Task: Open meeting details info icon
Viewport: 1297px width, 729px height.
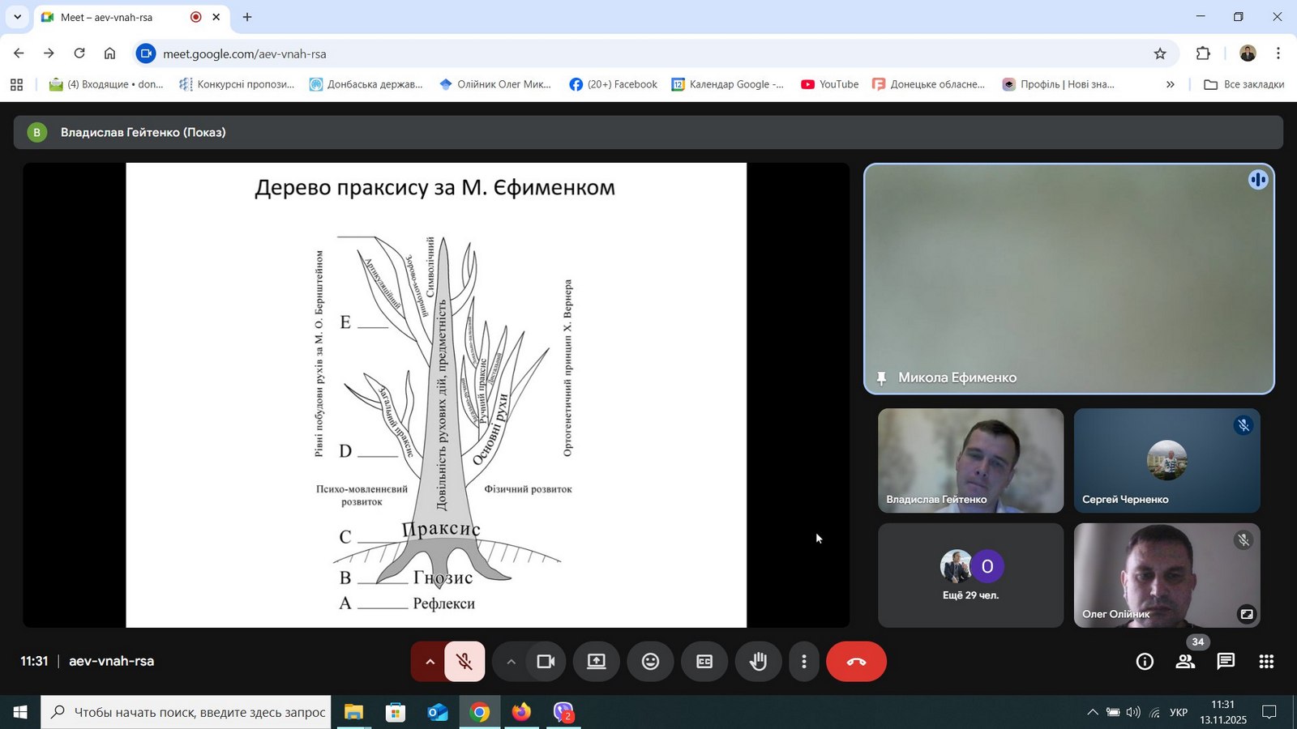Action: point(1145,662)
